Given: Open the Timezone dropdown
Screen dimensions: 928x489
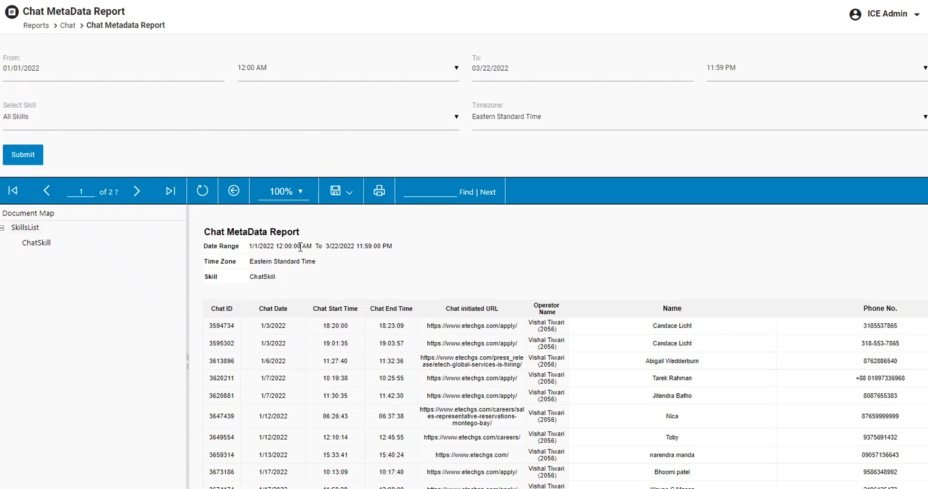Looking at the screenshot, I should click(x=699, y=117).
